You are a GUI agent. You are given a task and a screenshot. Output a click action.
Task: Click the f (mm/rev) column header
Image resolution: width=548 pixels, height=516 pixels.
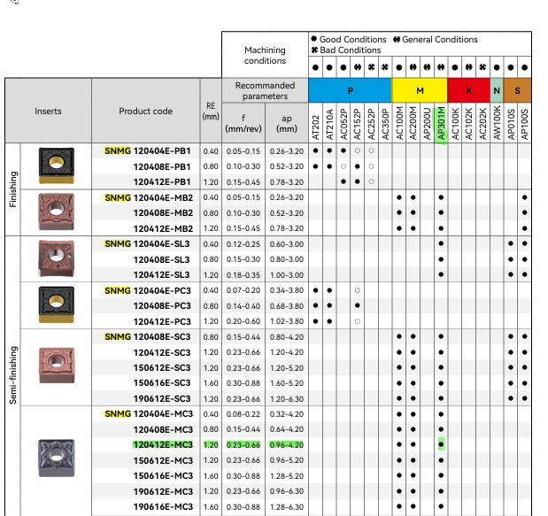coord(243,123)
